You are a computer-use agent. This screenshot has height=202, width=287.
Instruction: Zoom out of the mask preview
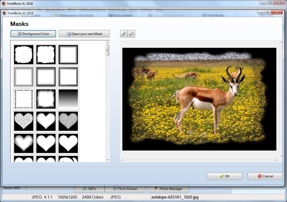click(131, 34)
